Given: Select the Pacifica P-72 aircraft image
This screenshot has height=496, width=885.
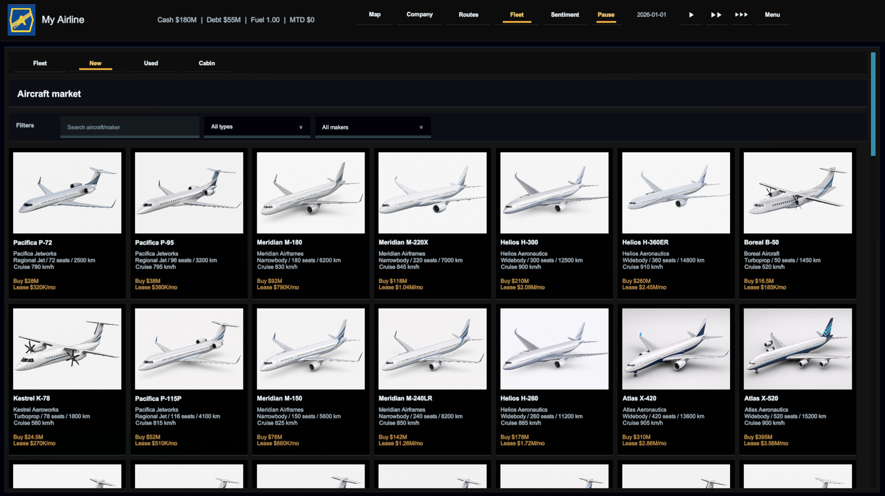Looking at the screenshot, I should click(67, 193).
